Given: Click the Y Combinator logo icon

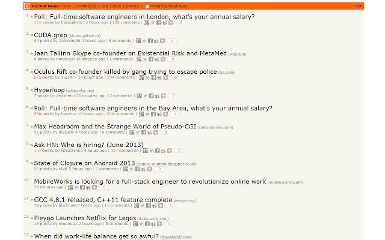Looking at the screenshot, I should tap(27, 6).
